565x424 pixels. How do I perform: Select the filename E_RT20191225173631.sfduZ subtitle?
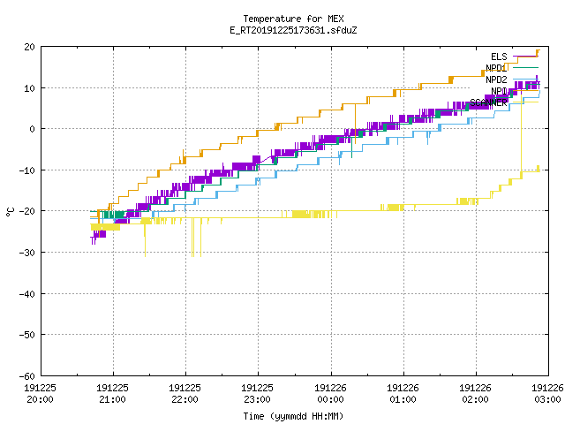point(293,30)
